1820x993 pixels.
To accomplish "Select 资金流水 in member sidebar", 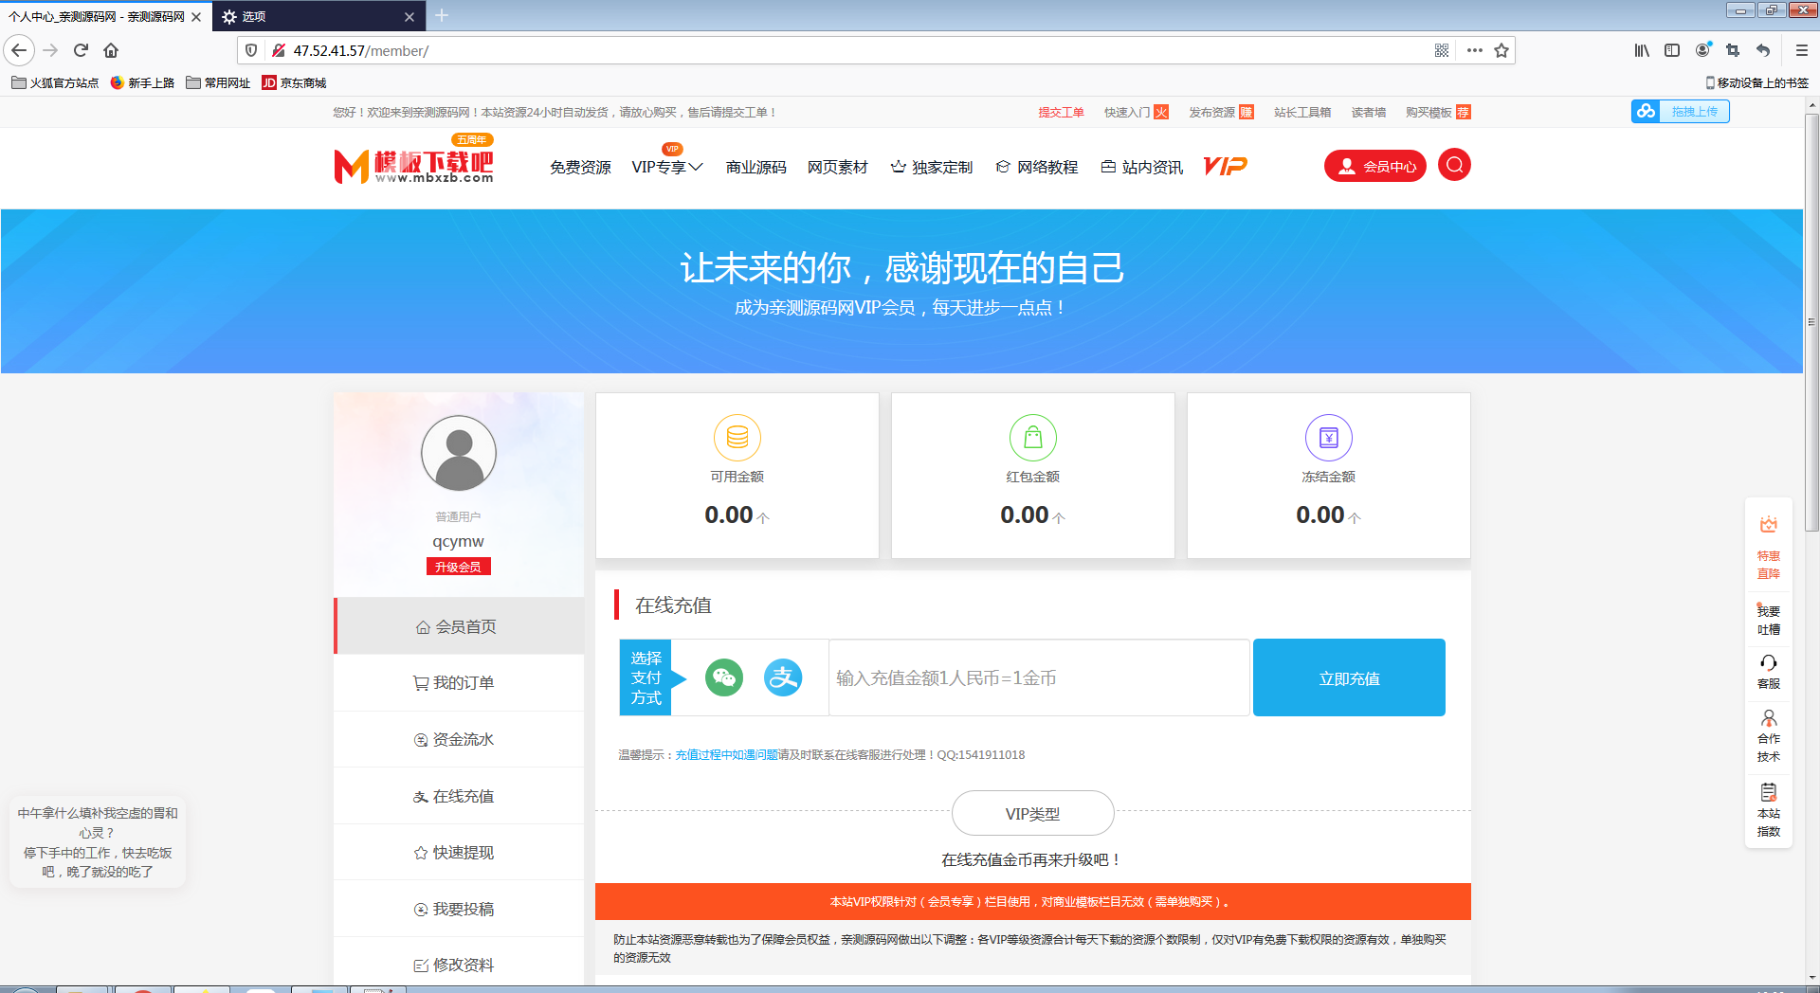I will 459,739.
